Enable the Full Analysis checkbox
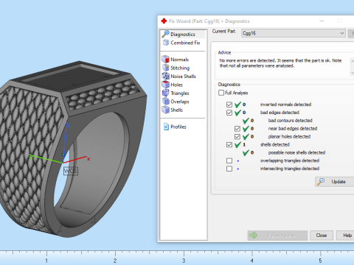This screenshot has width=354, height=265. tap(221, 93)
